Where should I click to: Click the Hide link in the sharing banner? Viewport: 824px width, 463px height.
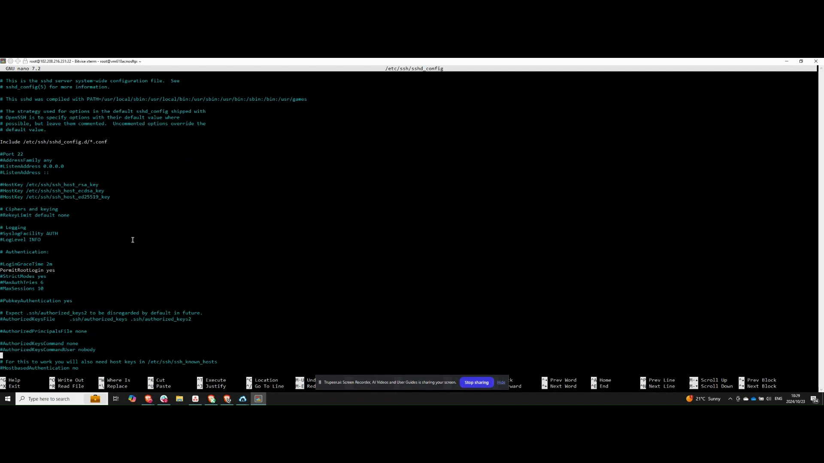(501, 382)
